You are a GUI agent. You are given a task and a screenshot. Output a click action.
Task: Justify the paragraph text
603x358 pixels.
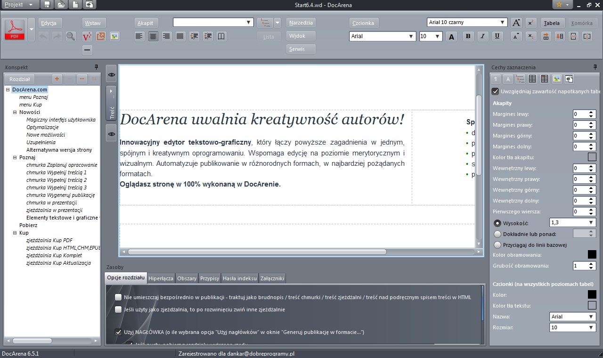pyautogui.click(x=180, y=36)
